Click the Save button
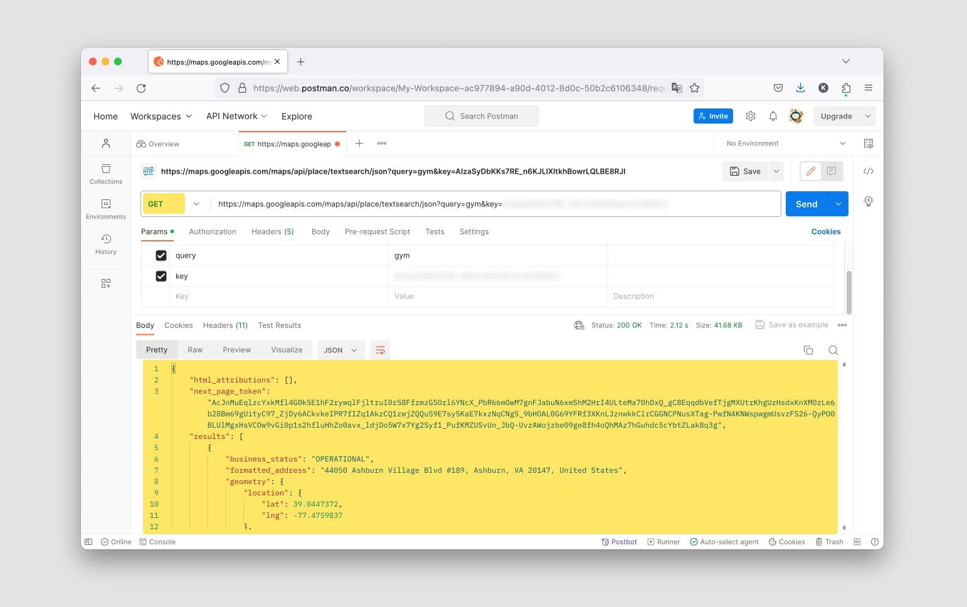Viewport: 967px width, 607px height. pos(745,171)
